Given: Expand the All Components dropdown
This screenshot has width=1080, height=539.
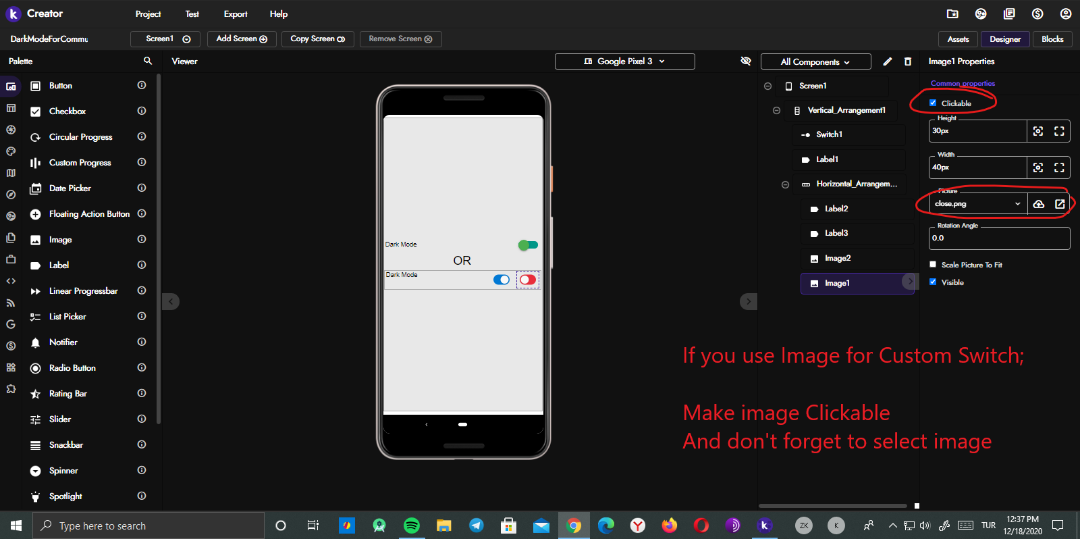Looking at the screenshot, I should point(815,62).
